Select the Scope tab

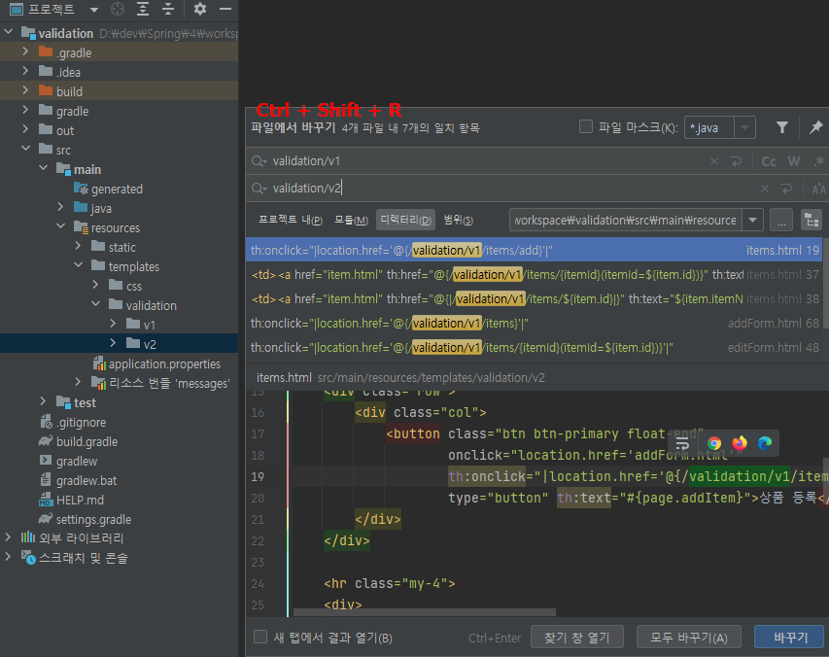tap(459, 220)
